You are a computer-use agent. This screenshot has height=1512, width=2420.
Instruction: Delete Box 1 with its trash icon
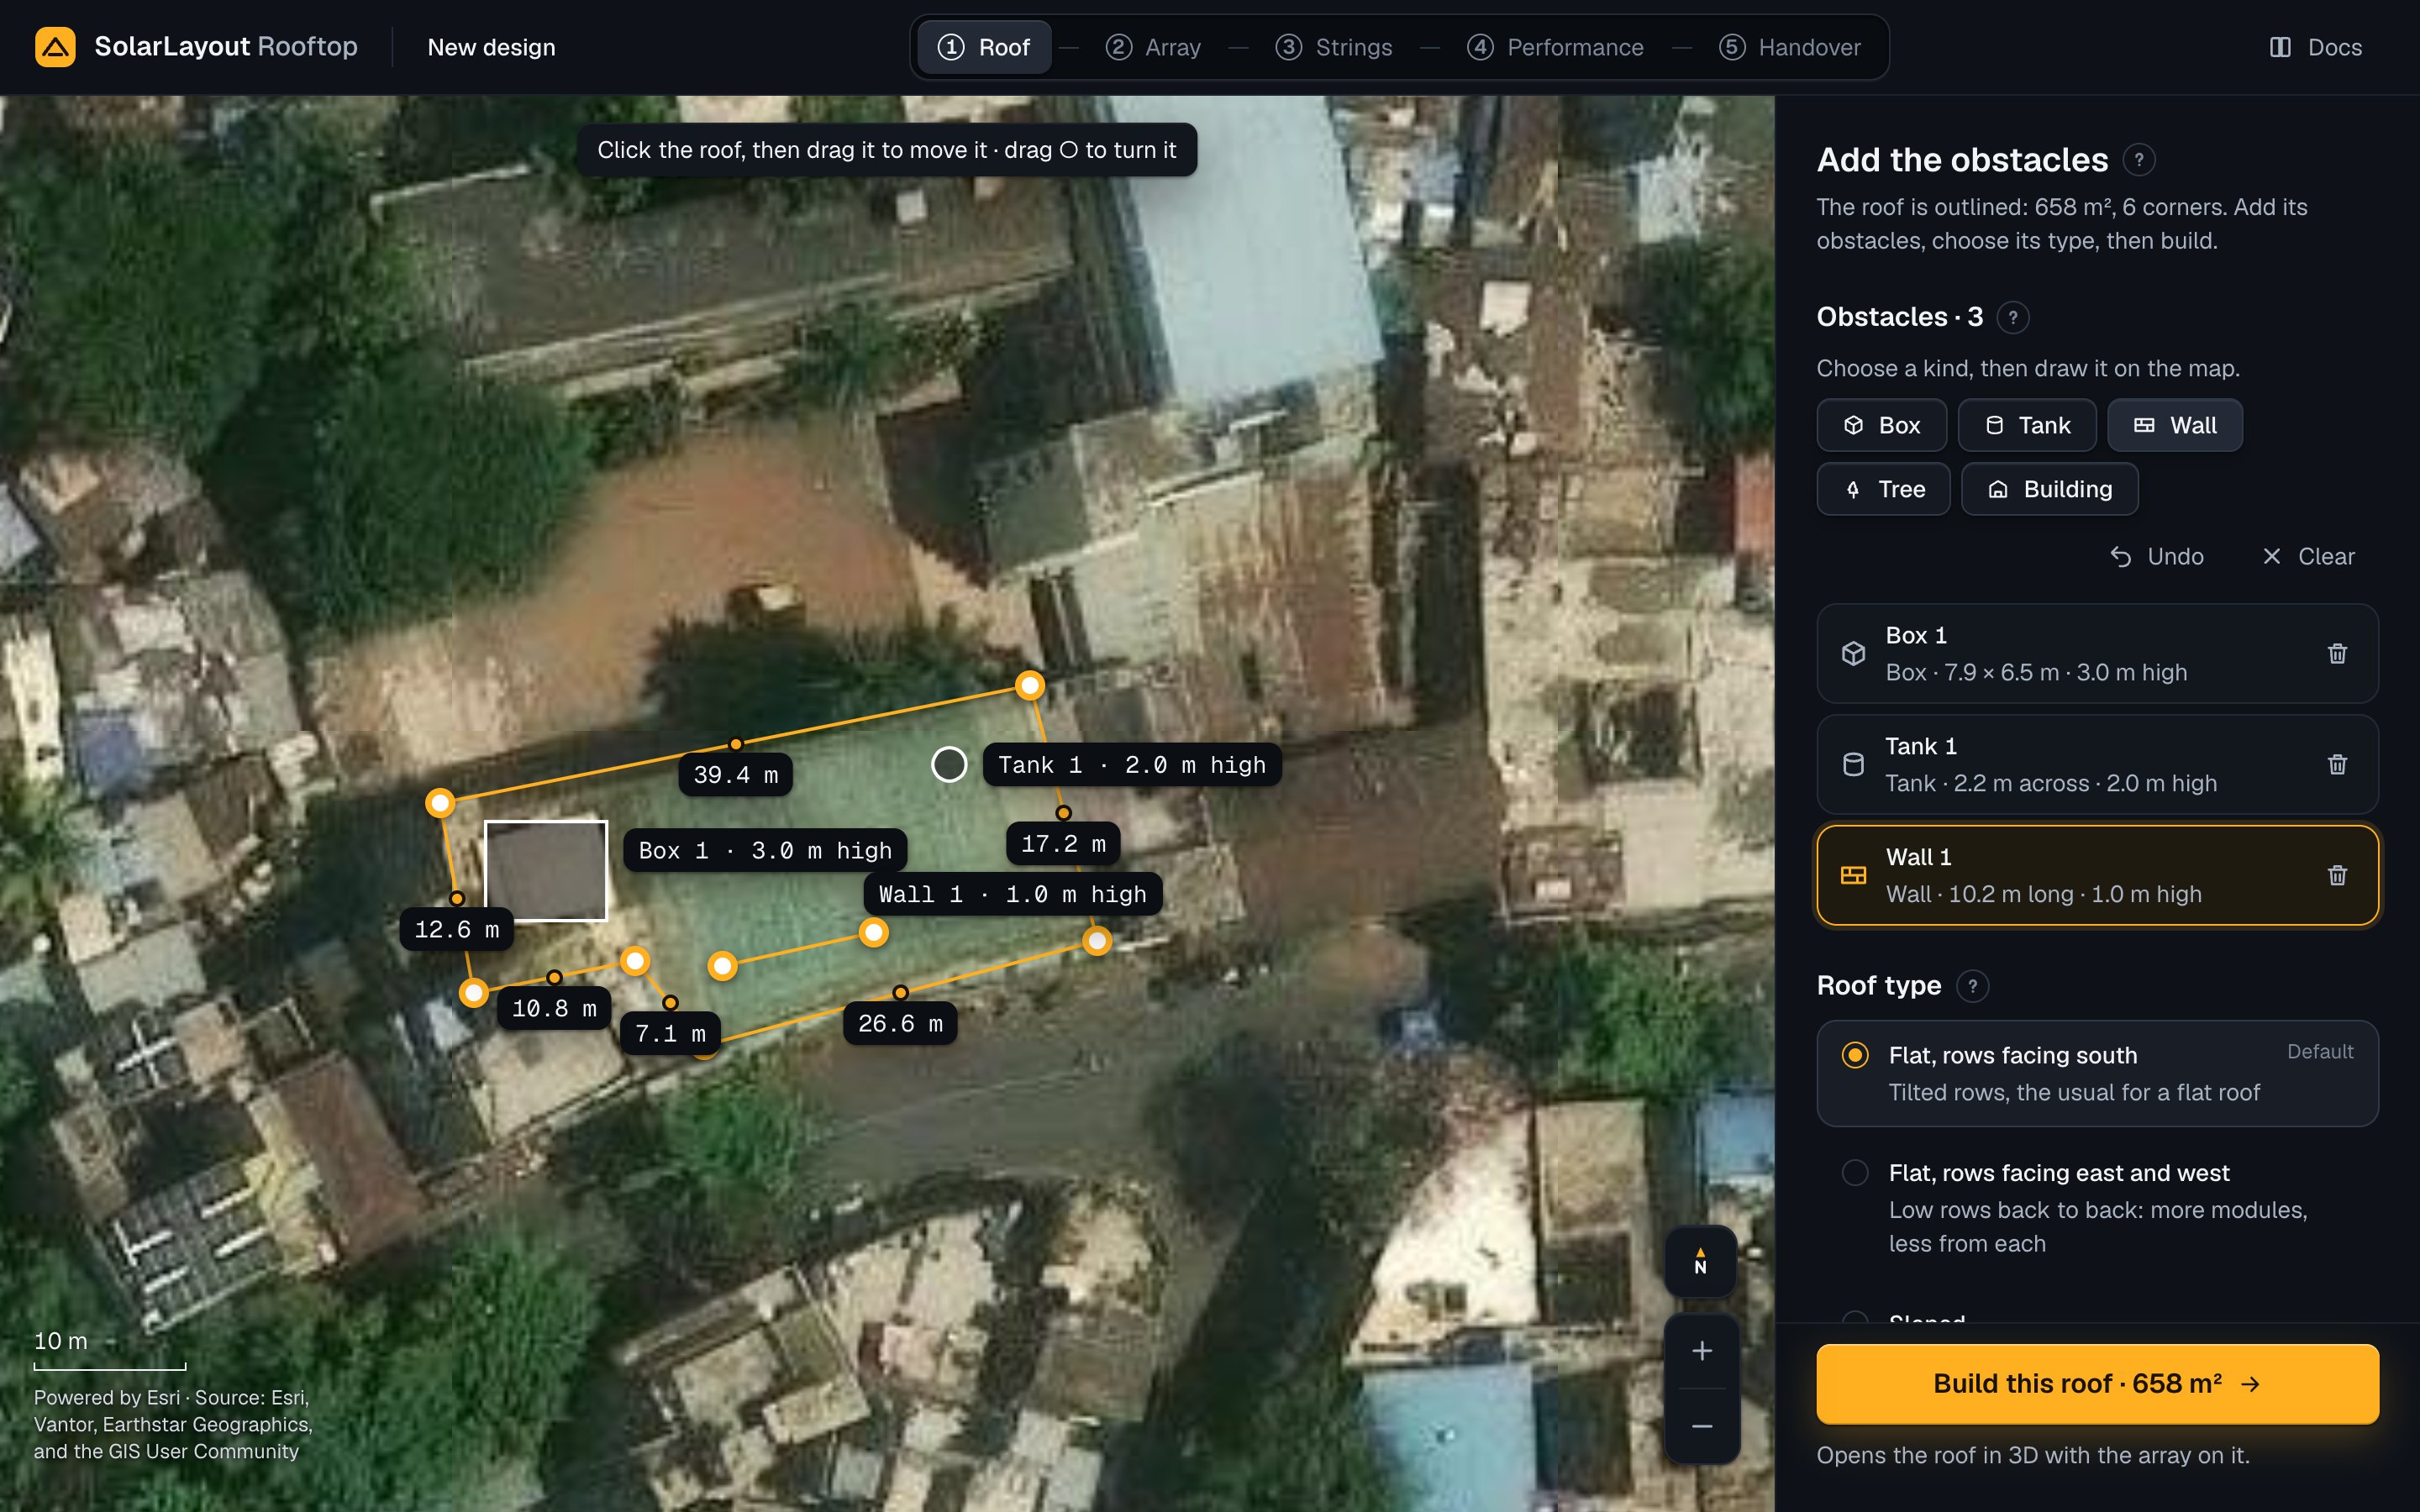click(x=2337, y=653)
